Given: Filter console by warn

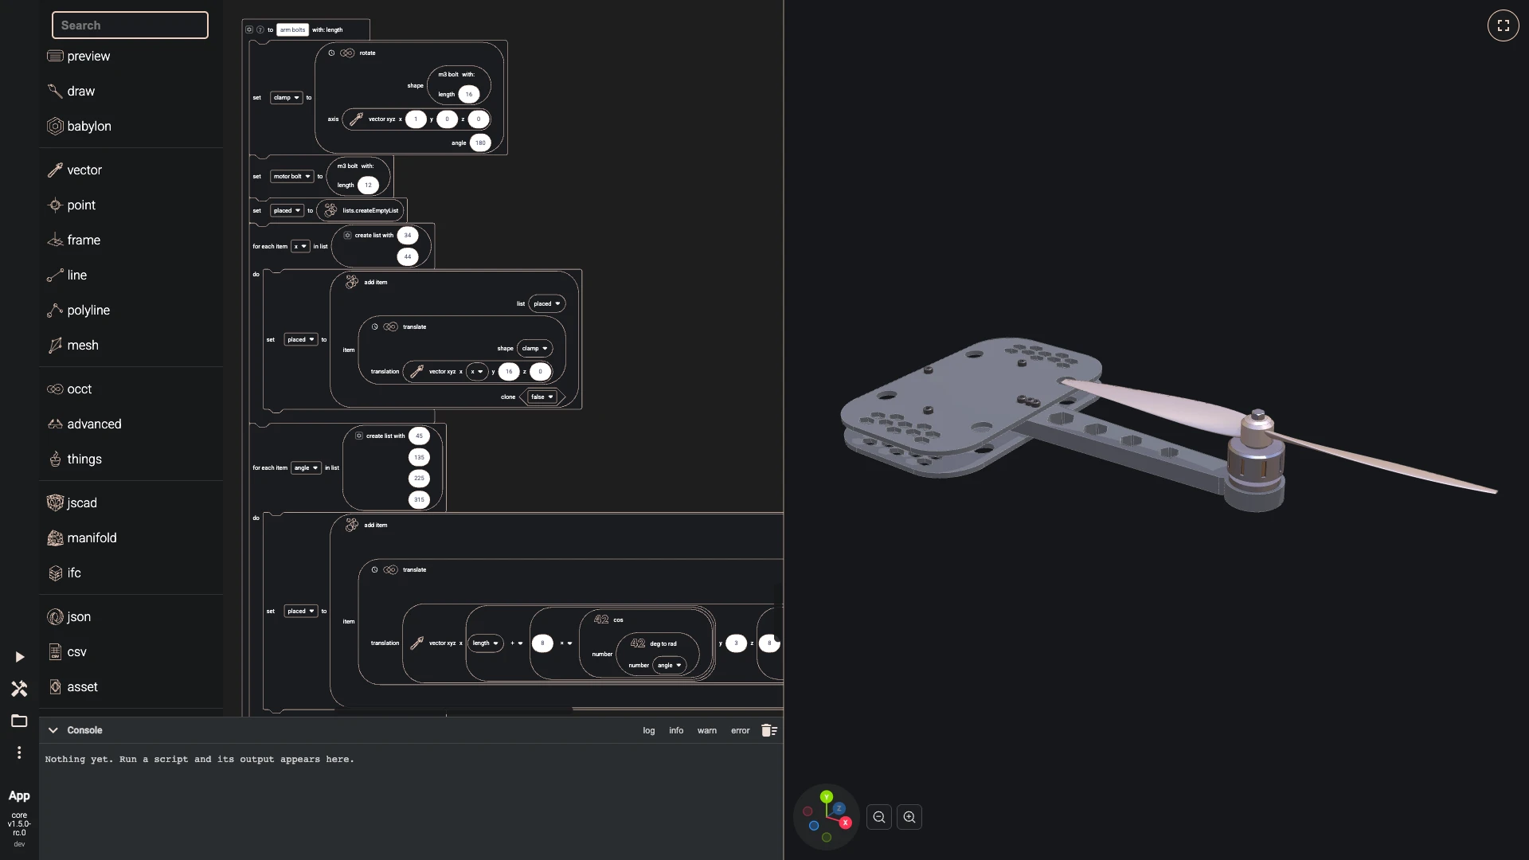Looking at the screenshot, I should [707, 730].
